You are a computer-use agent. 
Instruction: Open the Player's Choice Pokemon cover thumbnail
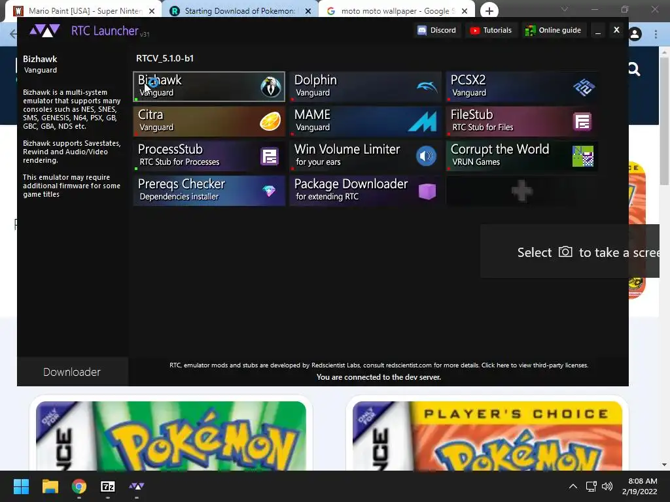[487, 435]
